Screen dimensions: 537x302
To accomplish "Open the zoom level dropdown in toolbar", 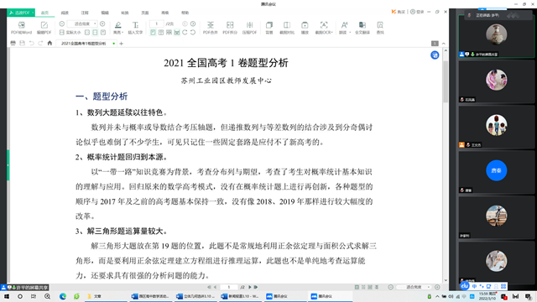I will pos(82,24).
